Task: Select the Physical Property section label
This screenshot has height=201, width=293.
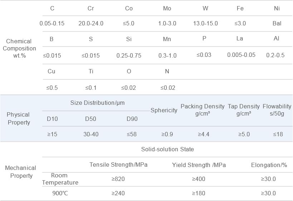Action: (x=18, y=118)
